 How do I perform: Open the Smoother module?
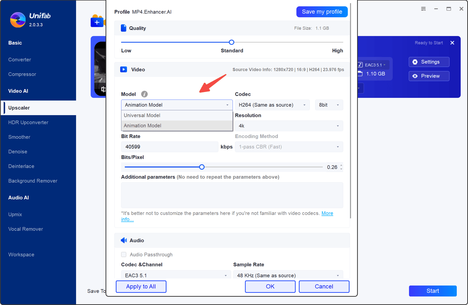click(19, 137)
